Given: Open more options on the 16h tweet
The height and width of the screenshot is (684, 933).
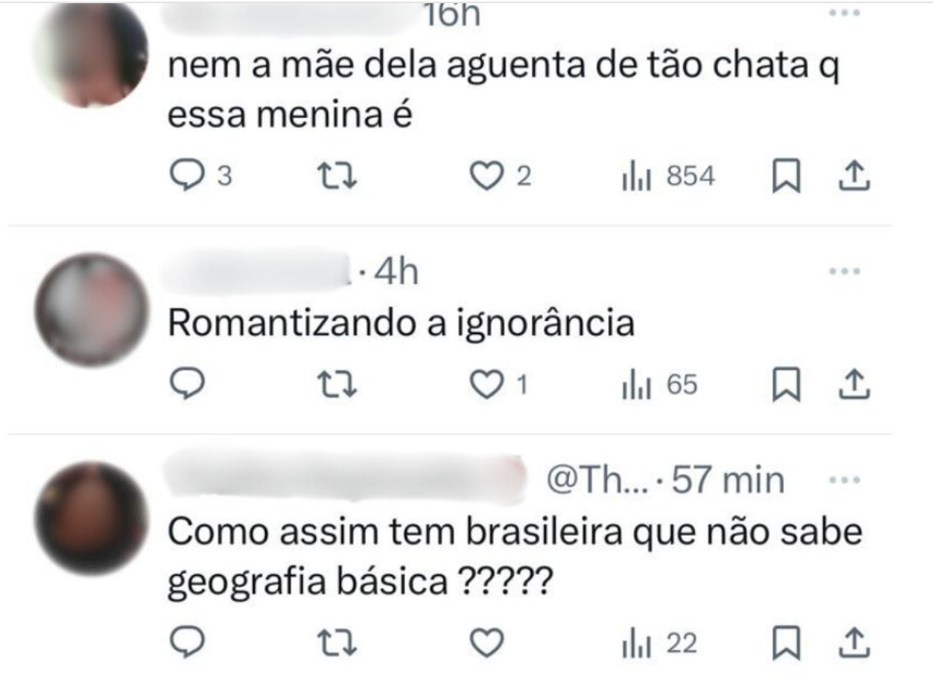Looking at the screenshot, I should tap(844, 14).
